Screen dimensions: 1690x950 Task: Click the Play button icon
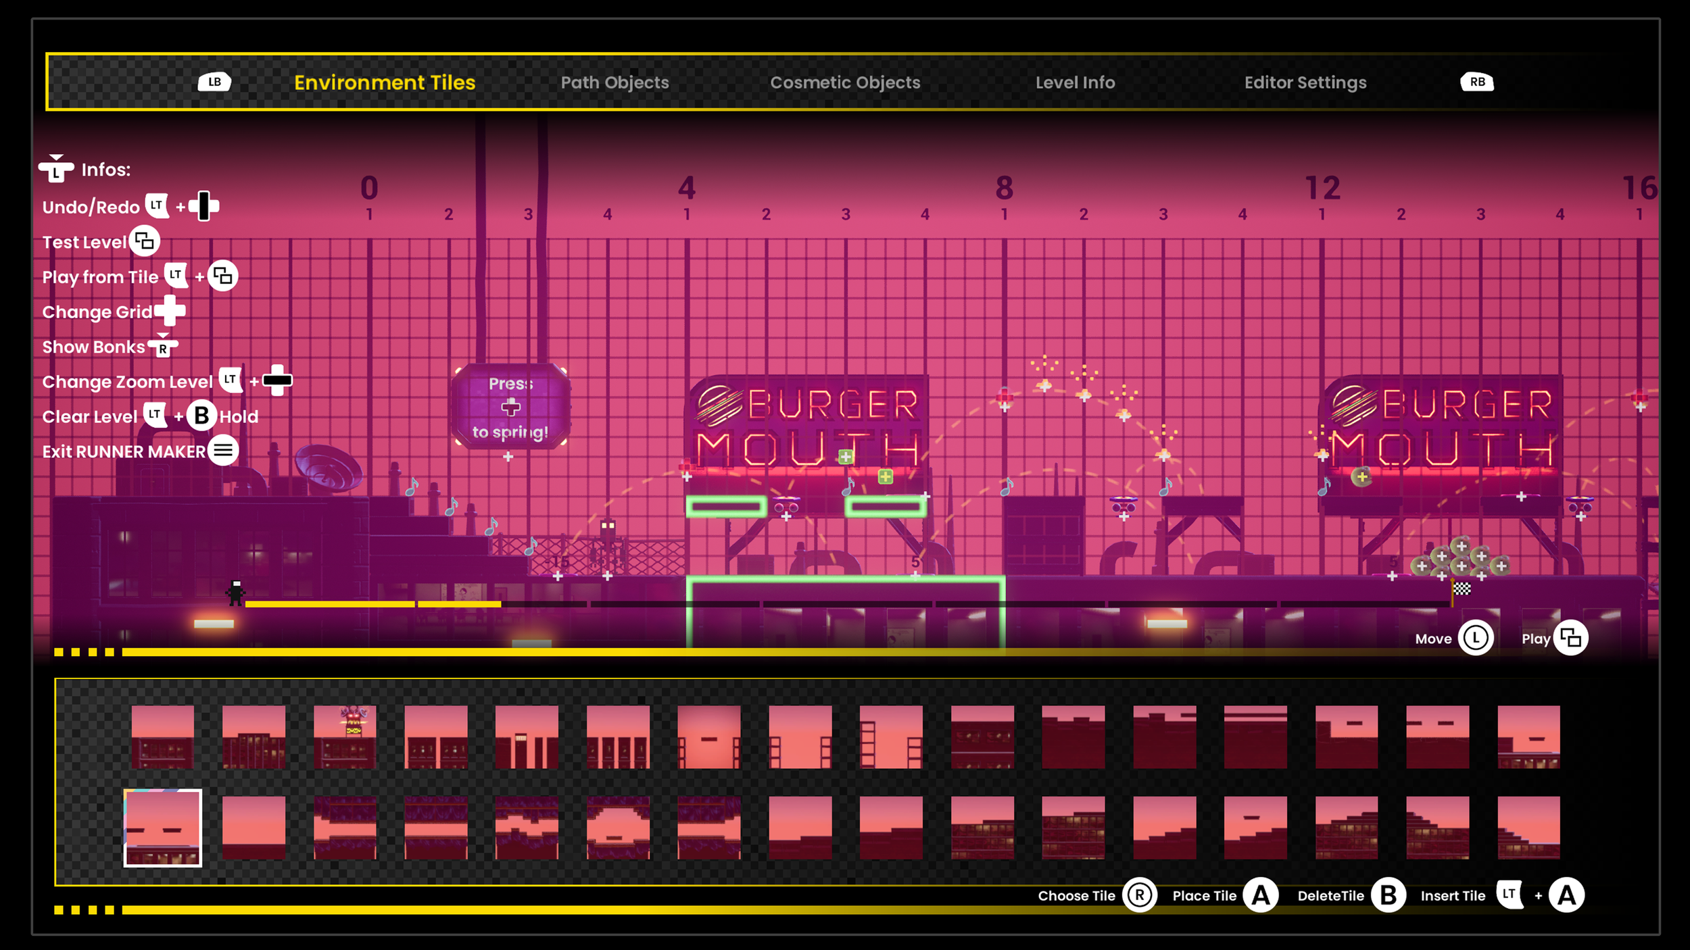click(1570, 638)
